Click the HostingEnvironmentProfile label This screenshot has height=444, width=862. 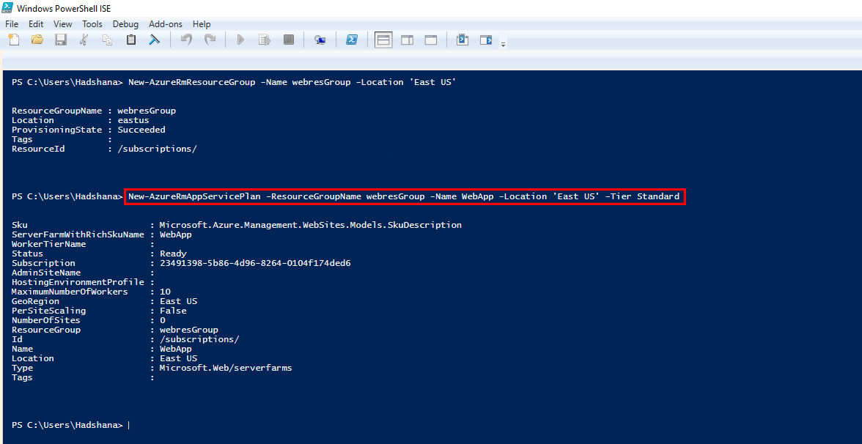(x=78, y=283)
